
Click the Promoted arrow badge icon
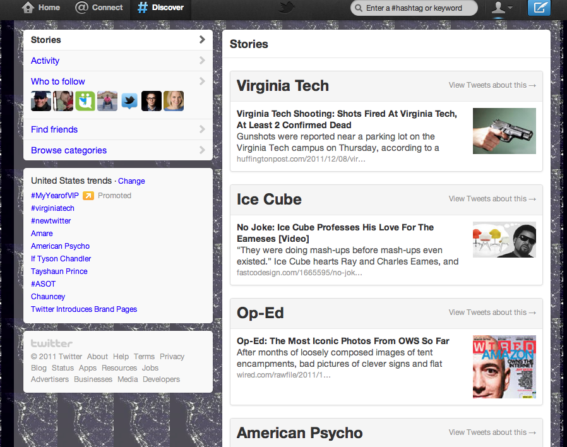(x=88, y=196)
